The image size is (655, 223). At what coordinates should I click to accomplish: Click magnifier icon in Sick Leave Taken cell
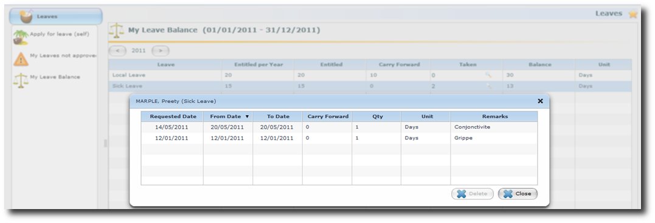click(x=488, y=86)
